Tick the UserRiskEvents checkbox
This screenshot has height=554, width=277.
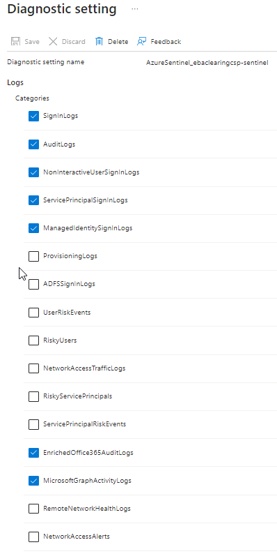click(x=33, y=313)
